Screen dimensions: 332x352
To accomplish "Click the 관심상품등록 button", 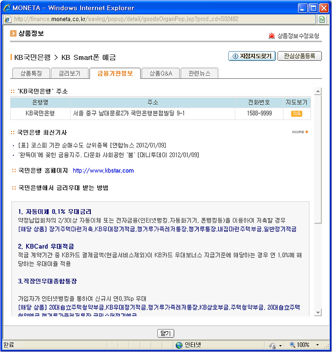I will [299, 56].
